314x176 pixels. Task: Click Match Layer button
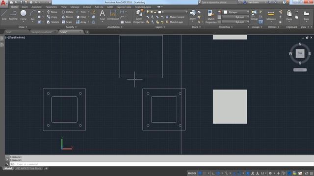coord(175,22)
